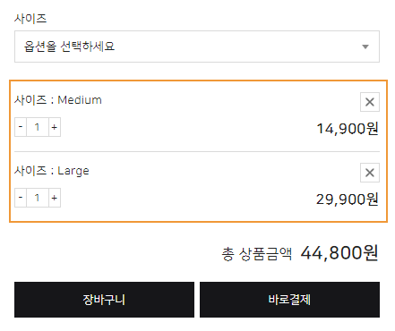Remove the Medium size item
This screenshot has width=395, height=331.
coord(370,102)
